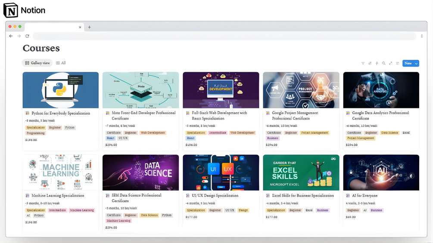
Task: Open Meta Front-End Developer Professional Certificate title
Action: click(x=143, y=115)
